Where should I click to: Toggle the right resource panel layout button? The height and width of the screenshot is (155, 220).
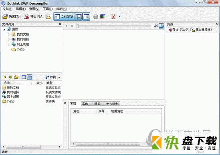point(86,17)
